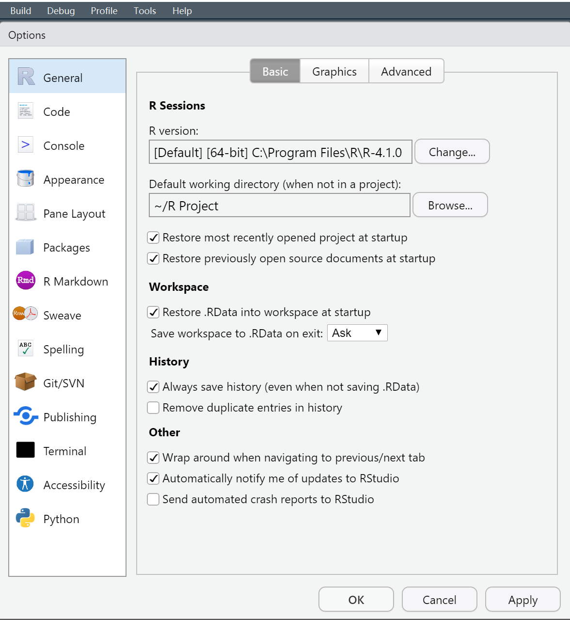Select the Packages box icon
Screen dimensions: 570x620
25,247
